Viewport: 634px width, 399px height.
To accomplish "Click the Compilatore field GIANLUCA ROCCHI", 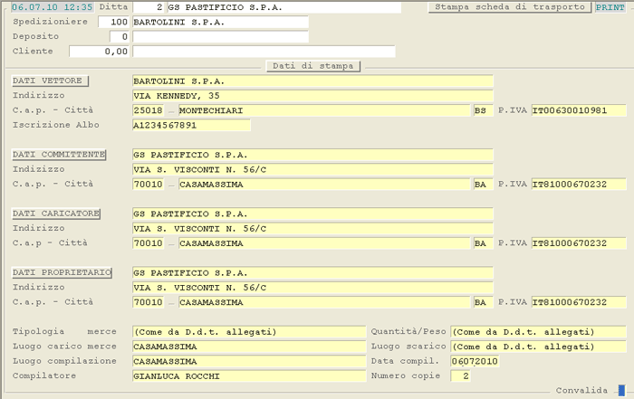I will 249,376.
